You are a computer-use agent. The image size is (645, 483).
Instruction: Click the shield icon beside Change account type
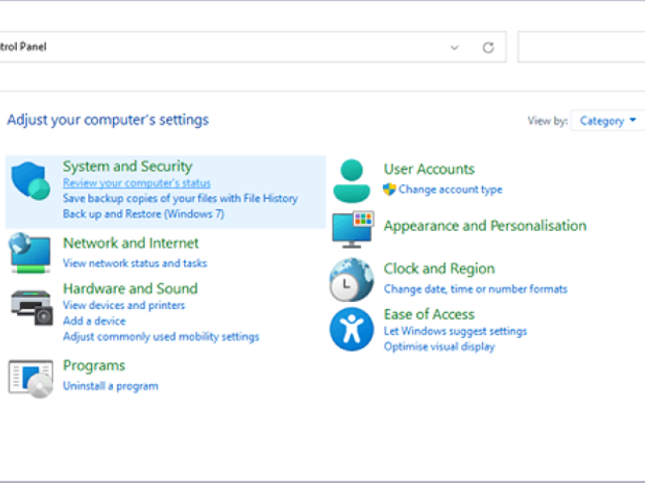[x=389, y=189]
